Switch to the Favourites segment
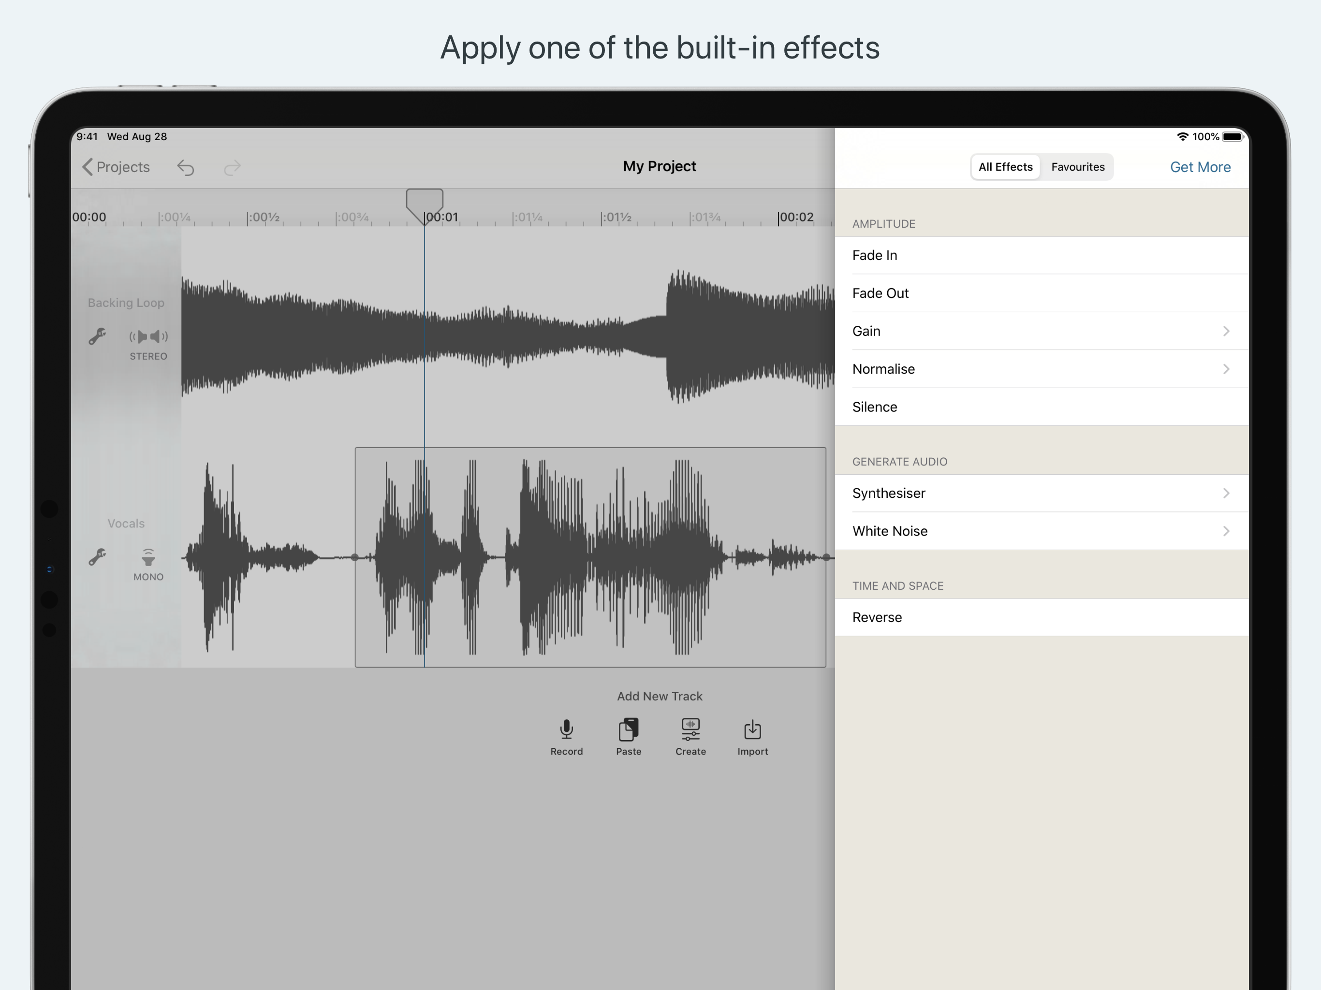Viewport: 1321px width, 990px height. click(x=1077, y=167)
